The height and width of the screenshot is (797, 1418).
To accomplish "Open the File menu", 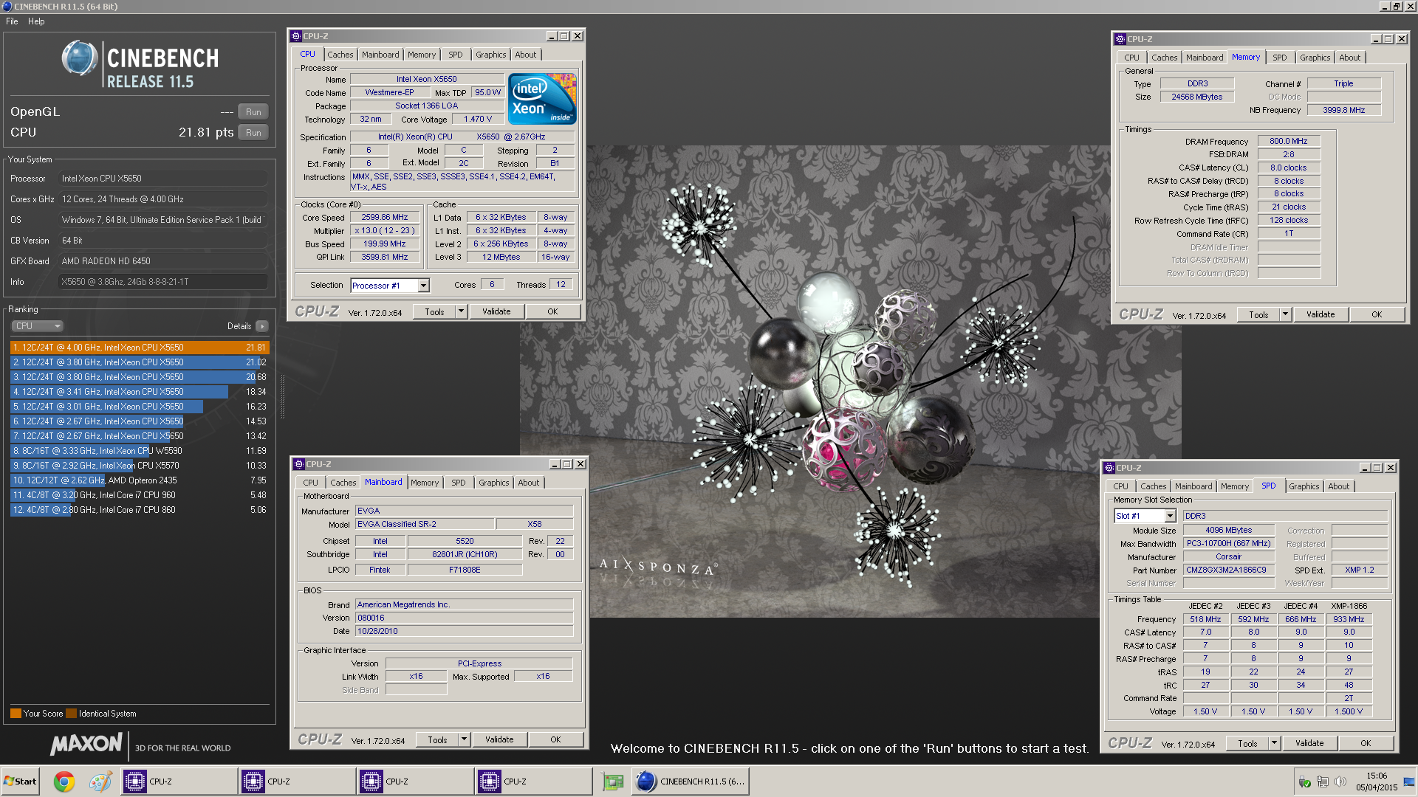I will click(12, 21).
